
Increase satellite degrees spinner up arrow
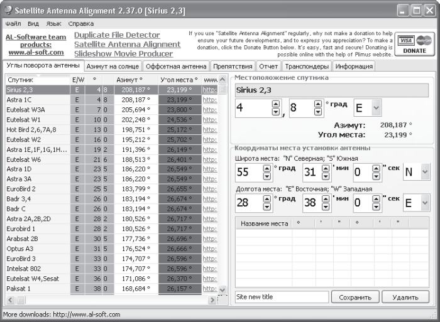click(x=276, y=104)
